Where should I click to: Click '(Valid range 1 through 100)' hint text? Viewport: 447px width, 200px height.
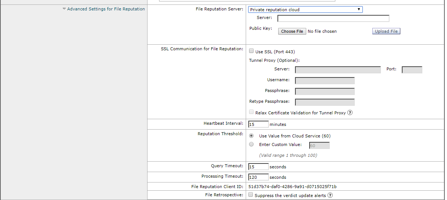coord(288,155)
